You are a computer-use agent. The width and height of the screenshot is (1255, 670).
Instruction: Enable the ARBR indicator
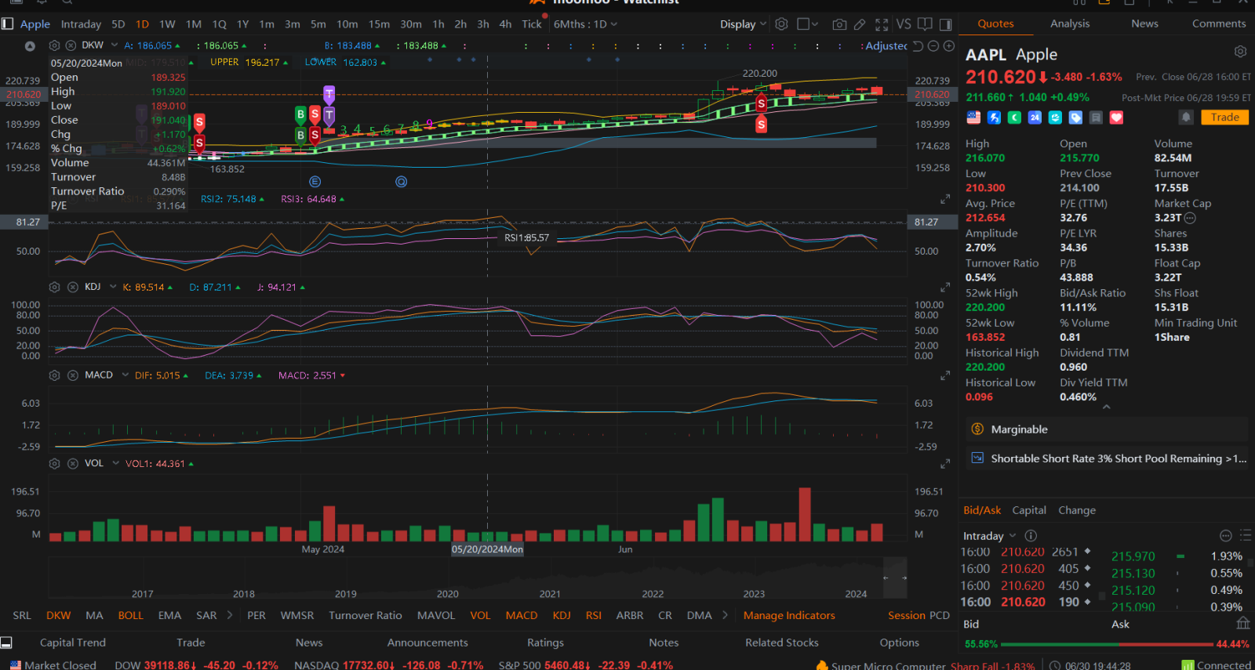630,615
